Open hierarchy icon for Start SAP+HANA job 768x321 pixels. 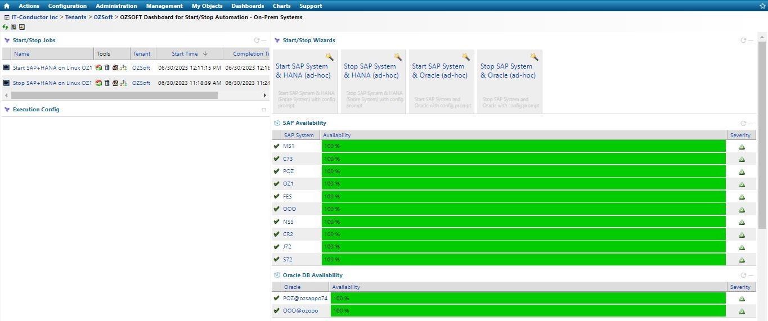(x=123, y=67)
